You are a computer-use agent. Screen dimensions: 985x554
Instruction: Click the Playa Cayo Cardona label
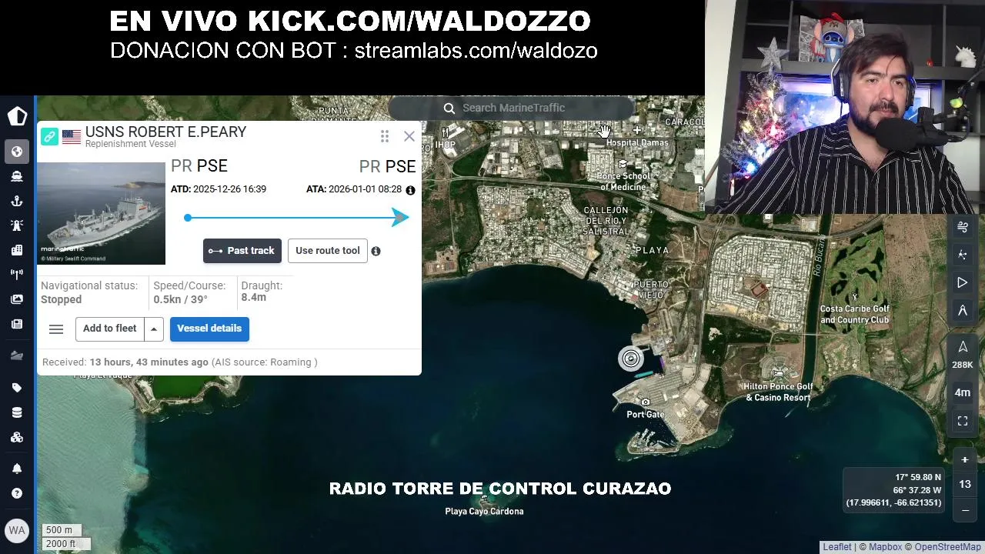[484, 511]
